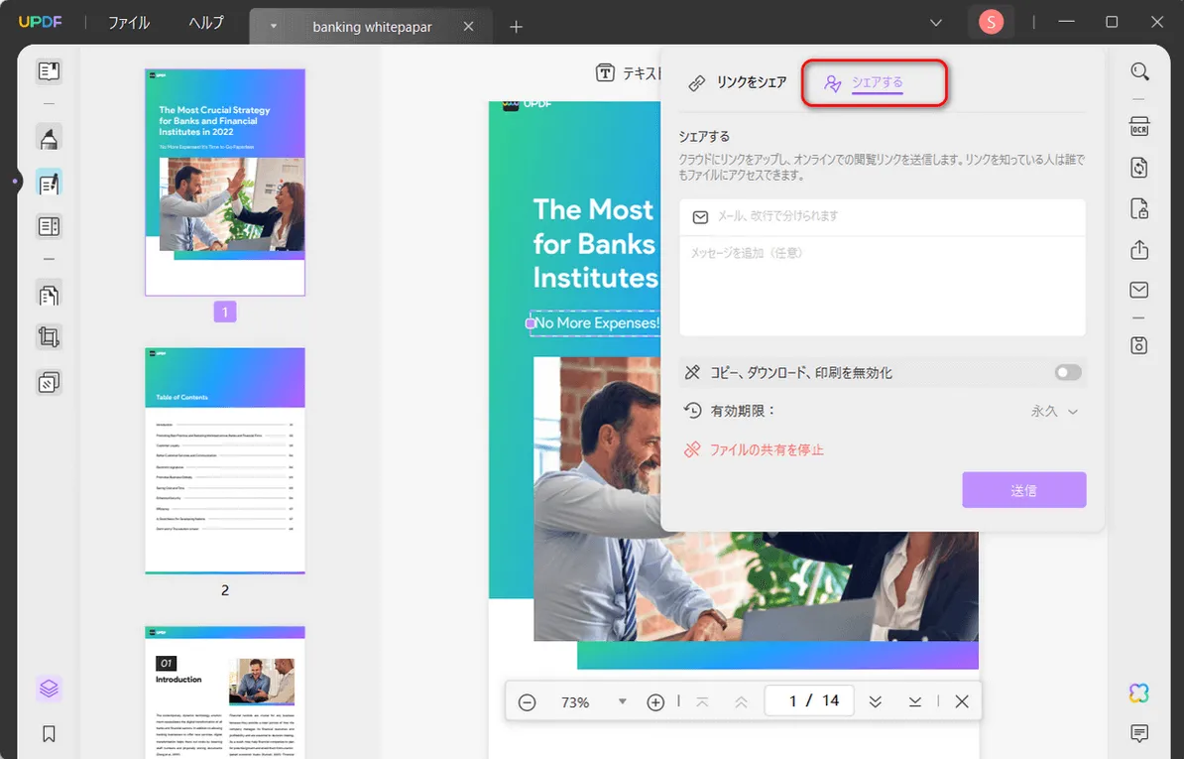The height and width of the screenshot is (759, 1184).
Task: Go to previous page arrow
Action: tap(741, 702)
